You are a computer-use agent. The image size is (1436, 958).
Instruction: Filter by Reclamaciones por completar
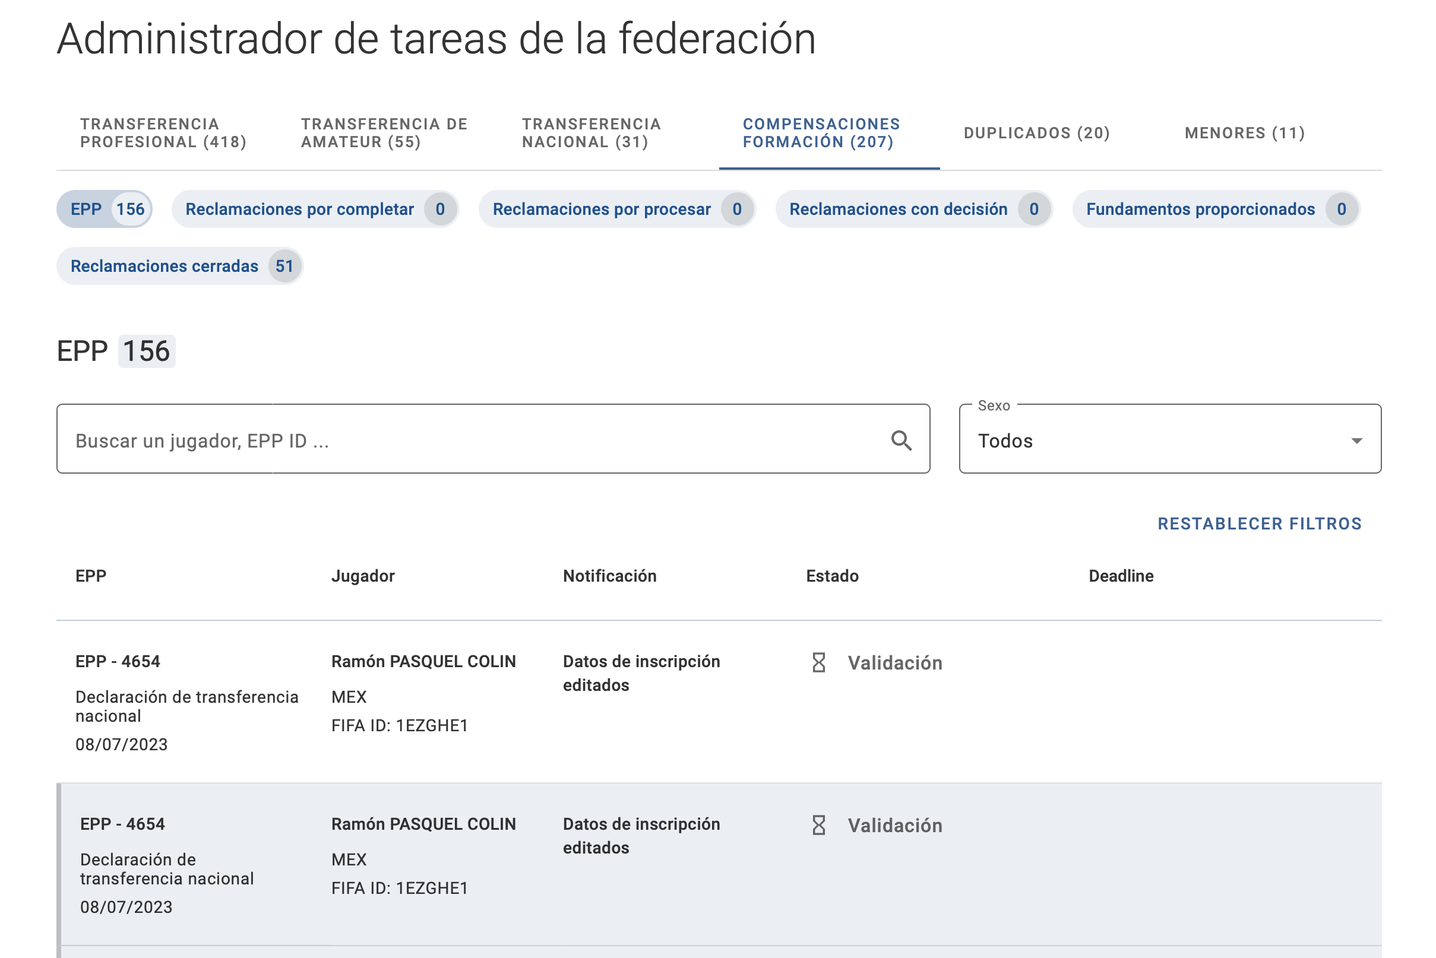point(315,209)
